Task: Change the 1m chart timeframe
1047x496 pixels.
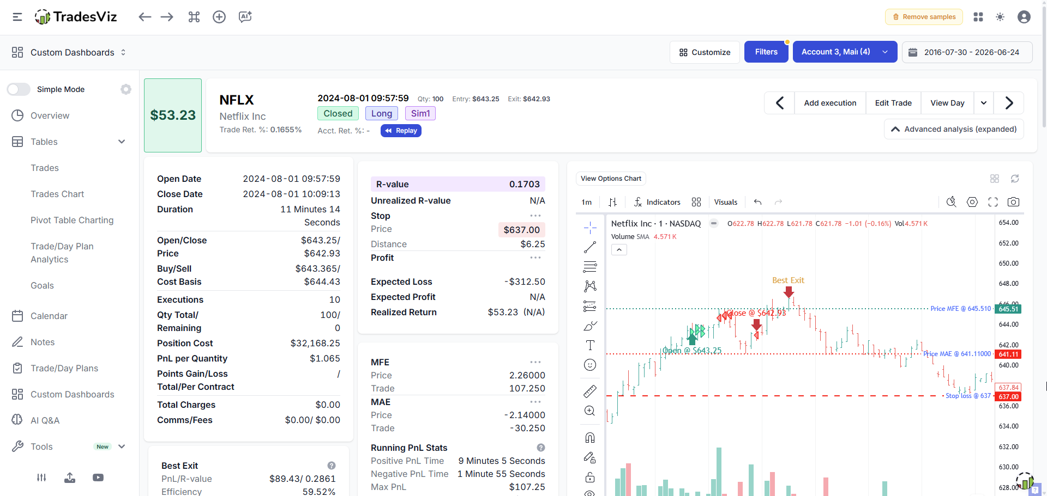Action: coord(587,202)
